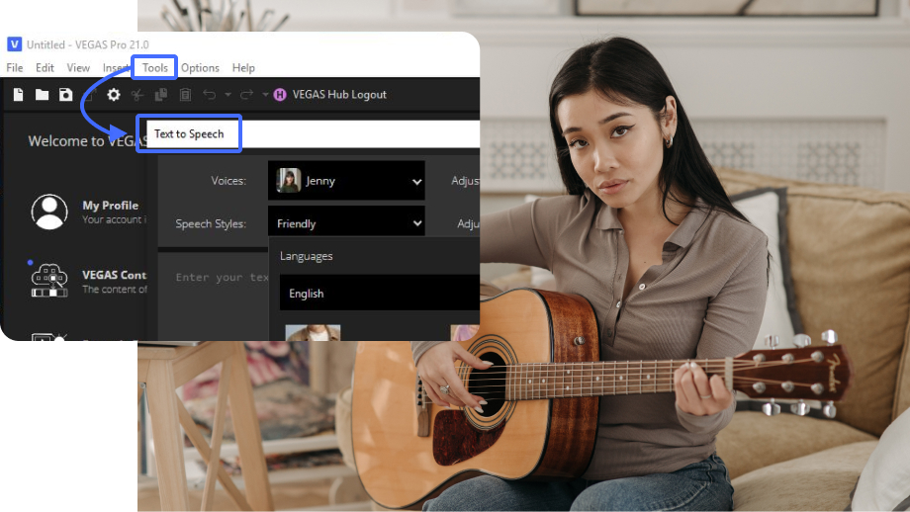The height and width of the screenshot is (512, 910).
Task: Copy selection with the copy icon
Action: [161, 95]
